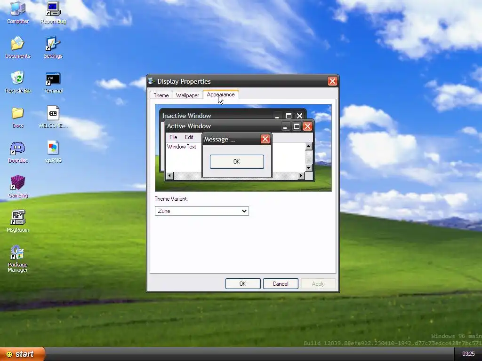Click the preview Message box close icon
Viewport: 482px width, 361px height.
[x=265, y=139]
